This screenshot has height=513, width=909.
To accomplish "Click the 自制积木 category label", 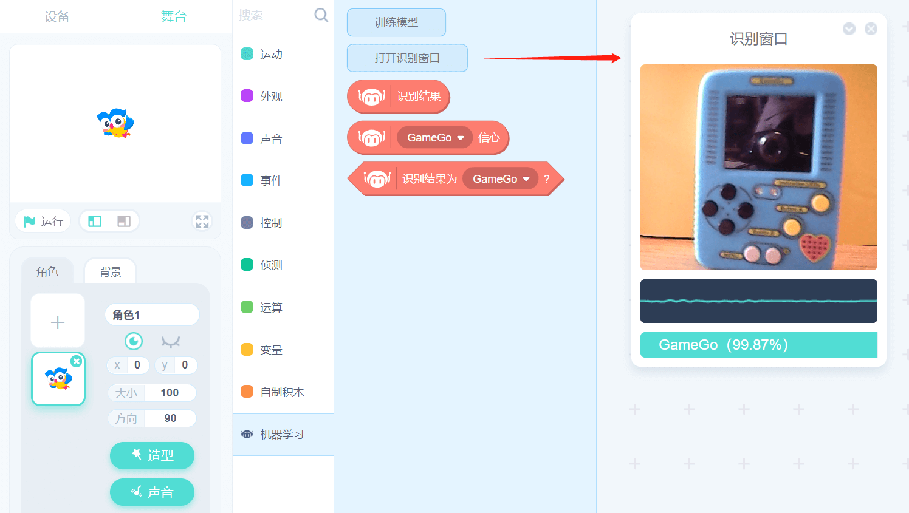I will tap(282, 392).
